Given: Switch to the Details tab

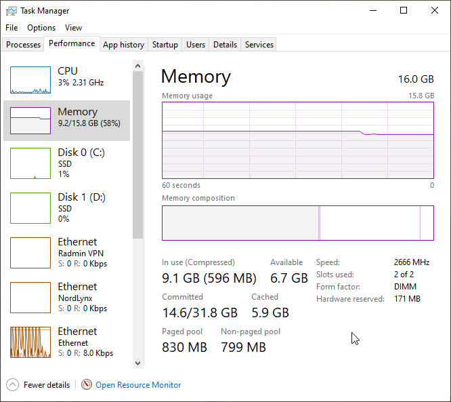Looking at the screenshot, I should coord(225,45).
